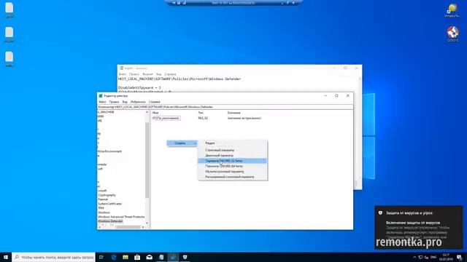The height and width of the screenshot is (262, 467).
Task: Select the Cryptography tree key
Action: (x=107, y=195)
